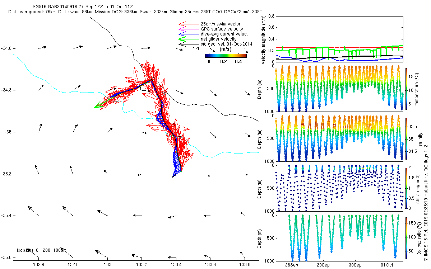Click the 'GPS surface velocity' legend label

coord(222,29)
